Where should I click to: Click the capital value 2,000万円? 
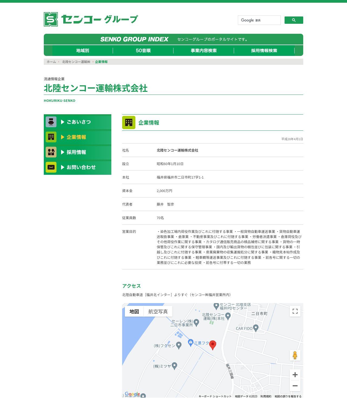[x=164, y=191]
